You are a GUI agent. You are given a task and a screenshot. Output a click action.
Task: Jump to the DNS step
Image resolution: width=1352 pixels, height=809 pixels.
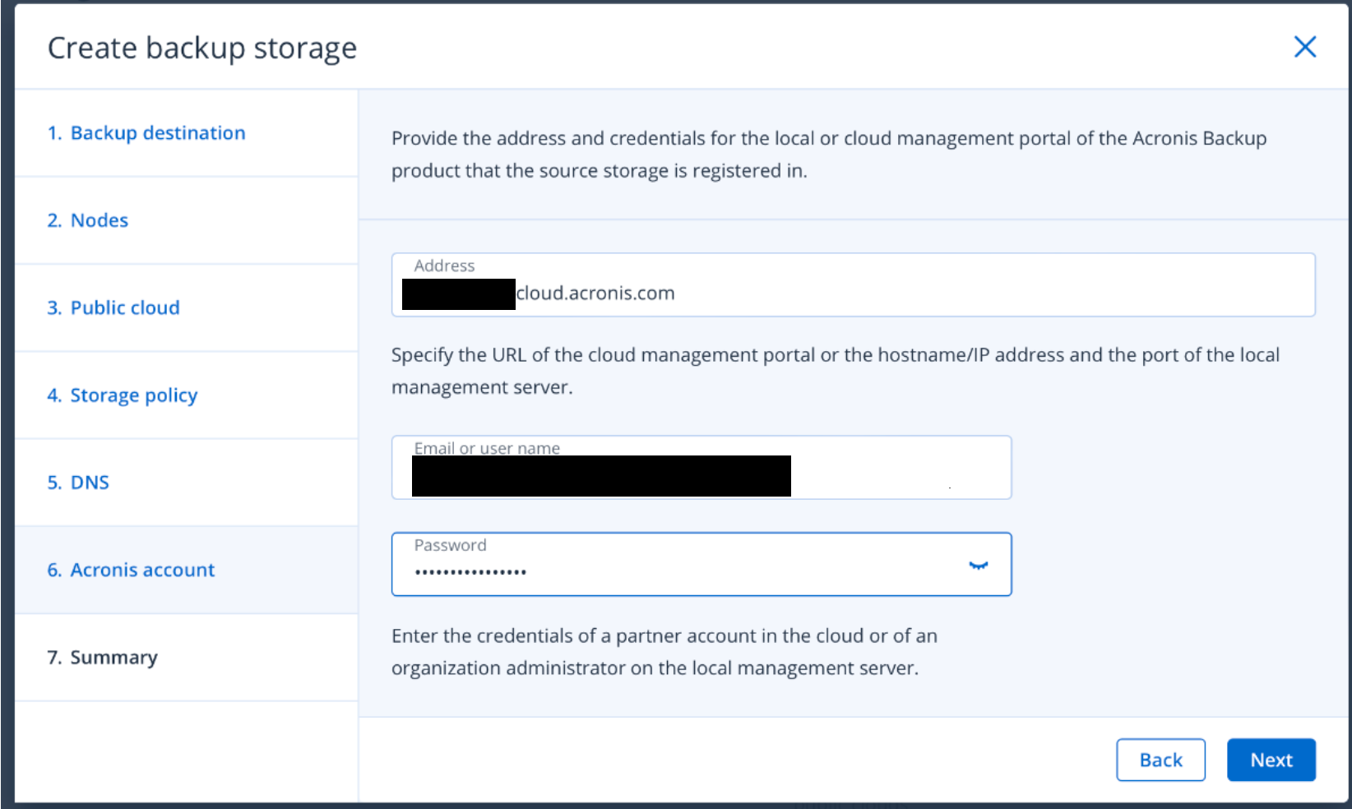(x=78, y=483)
